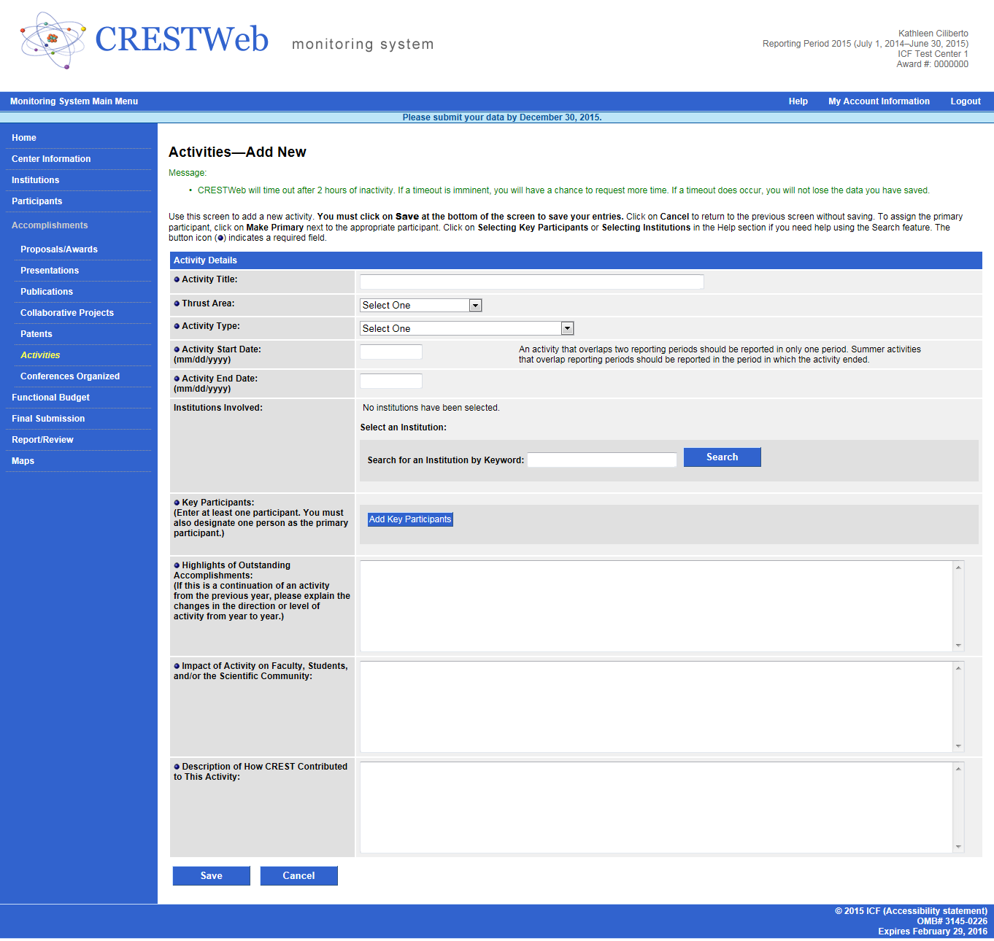This screenshot has height=941, width=994.
Task: Click scroll-up arrow in CREST Contributed textarea
Action: point(958,768)
